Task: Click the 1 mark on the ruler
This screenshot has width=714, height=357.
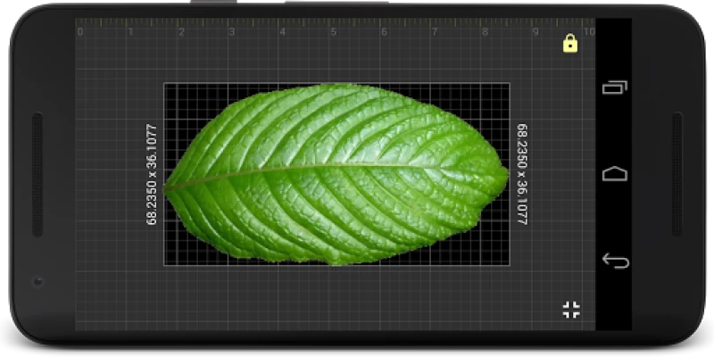Action: [130, 32]
